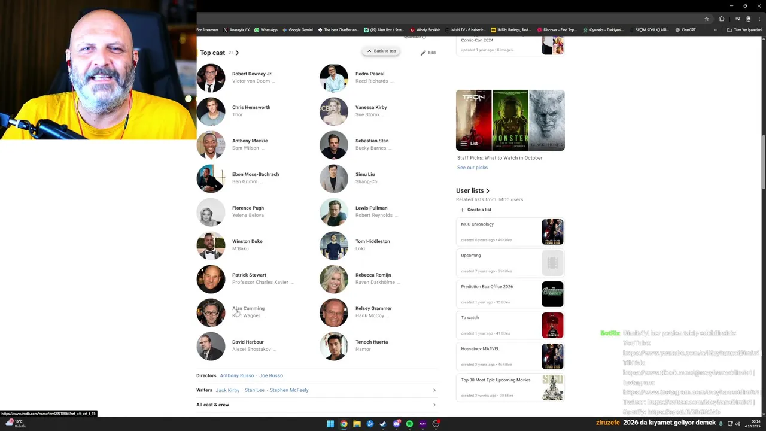Select Winston Duke's name

click(x=247, y=241)
